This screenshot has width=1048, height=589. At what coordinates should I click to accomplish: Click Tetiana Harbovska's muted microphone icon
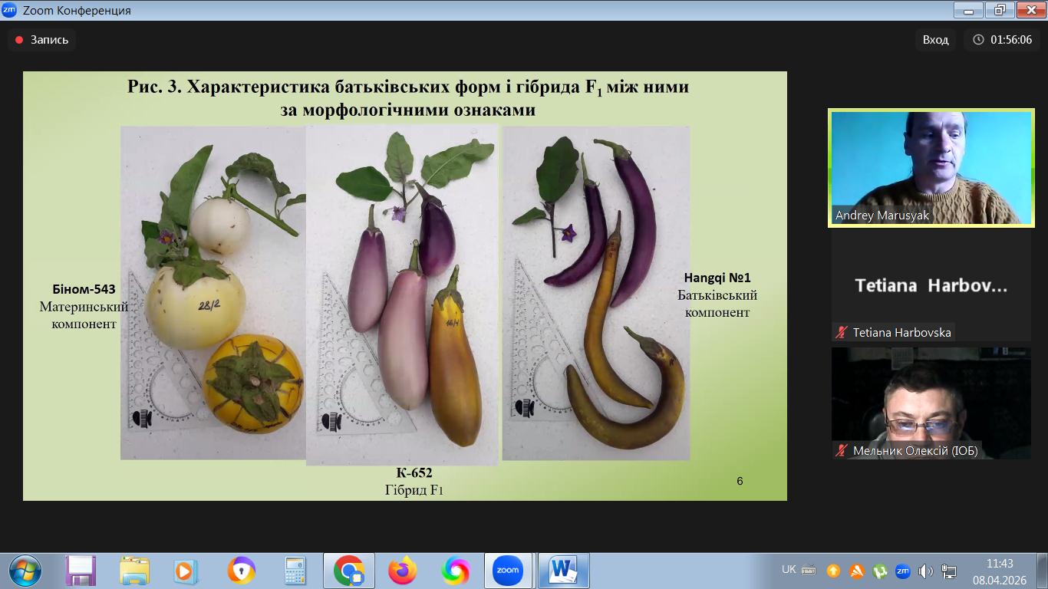pos(842,333)
